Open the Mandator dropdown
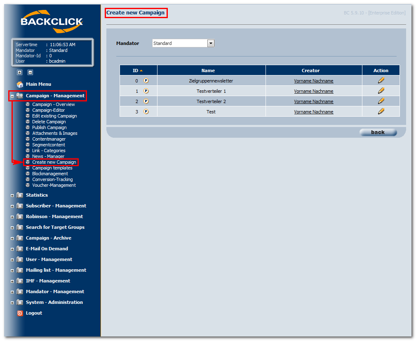Screen dimensions: 416x341 pyautogui.click(x=211, y=43)
